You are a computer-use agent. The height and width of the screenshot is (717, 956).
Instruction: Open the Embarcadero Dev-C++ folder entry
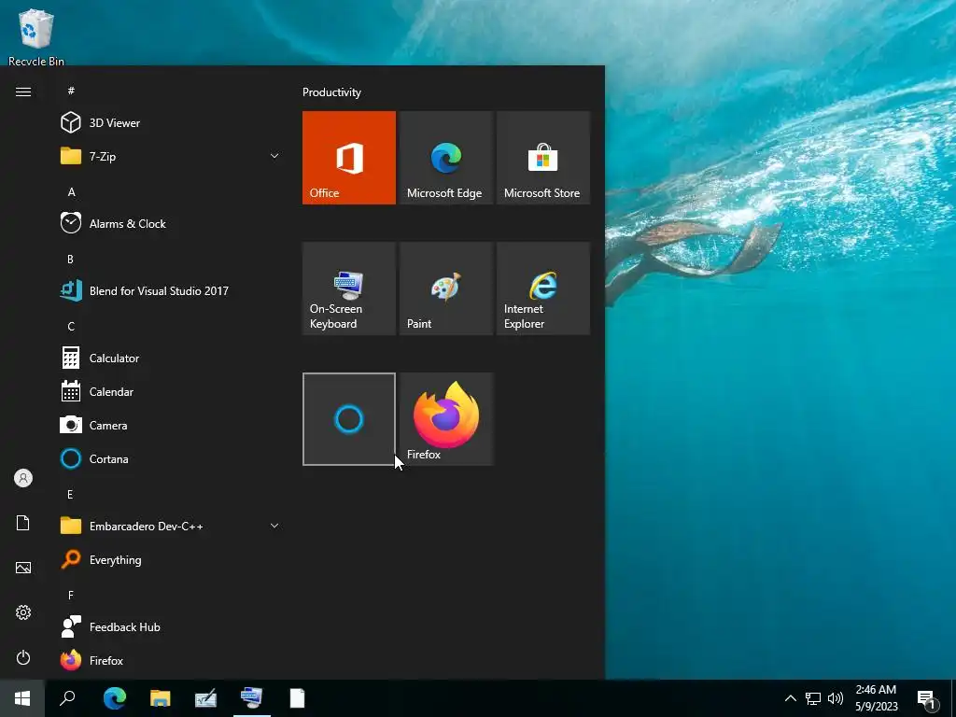pos(170,526)
